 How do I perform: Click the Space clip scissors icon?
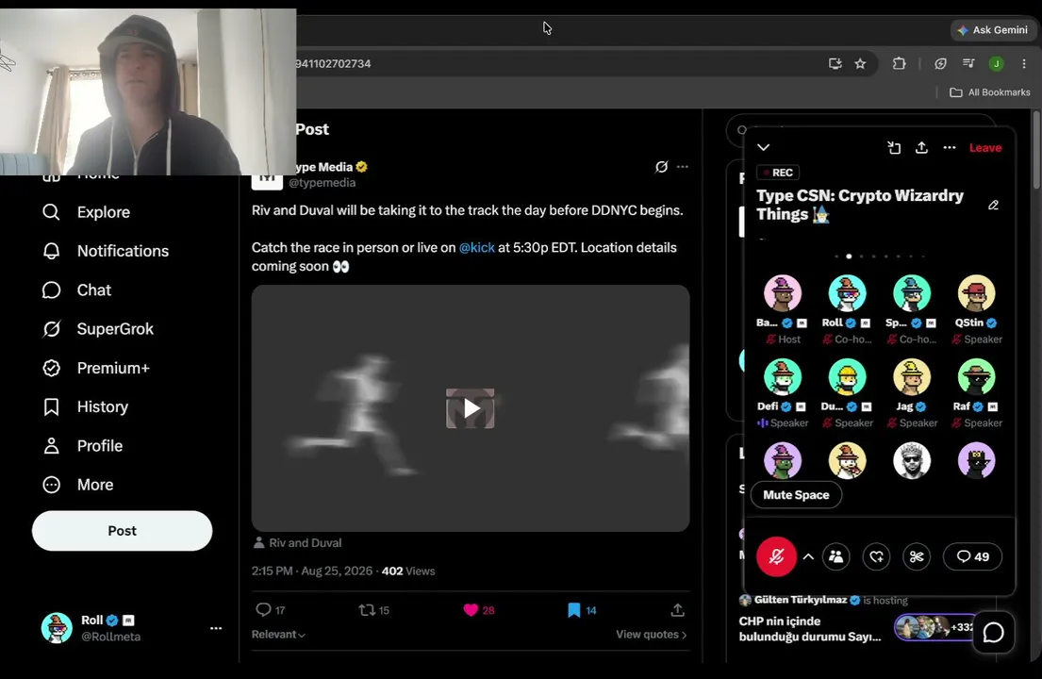click(x=917, y=556)
